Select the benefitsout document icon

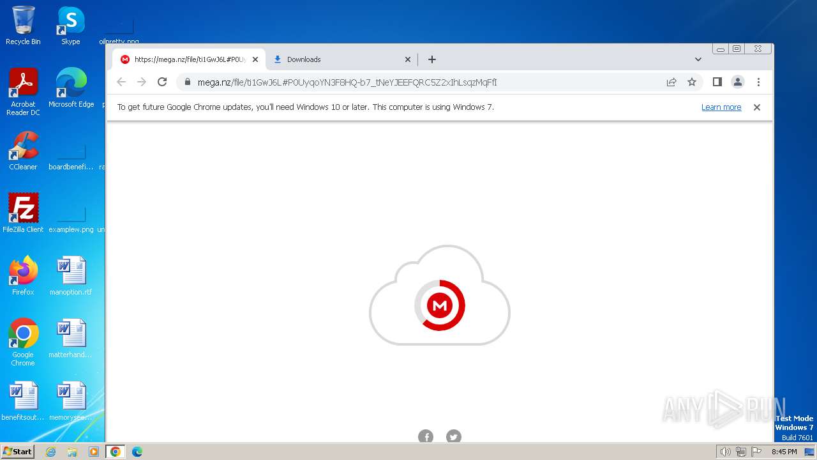pos(23,401)
